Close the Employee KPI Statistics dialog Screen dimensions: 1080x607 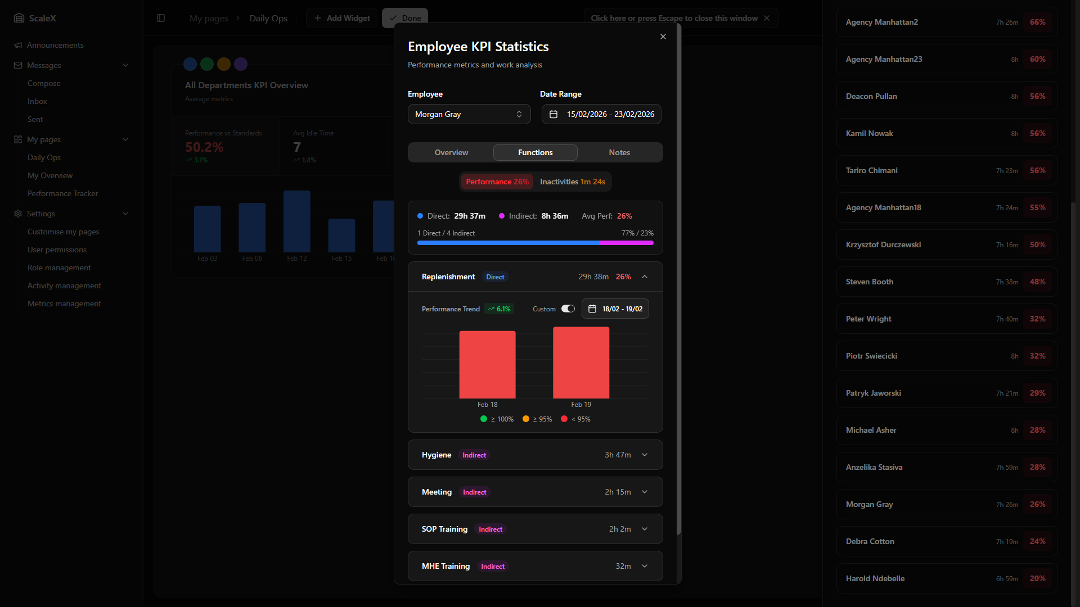(x=663, y=37)
